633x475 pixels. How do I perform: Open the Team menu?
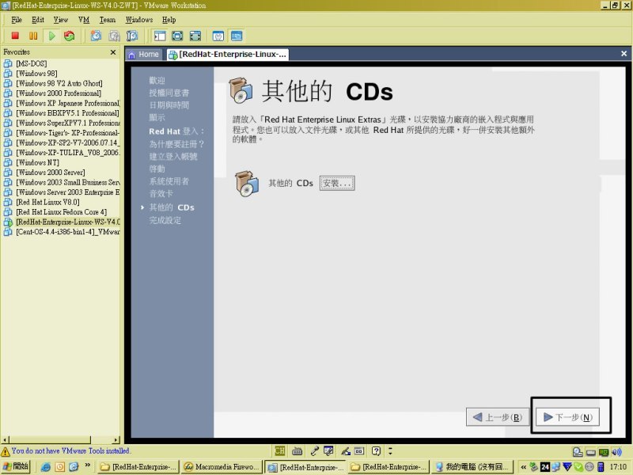(x=107, y=19)
